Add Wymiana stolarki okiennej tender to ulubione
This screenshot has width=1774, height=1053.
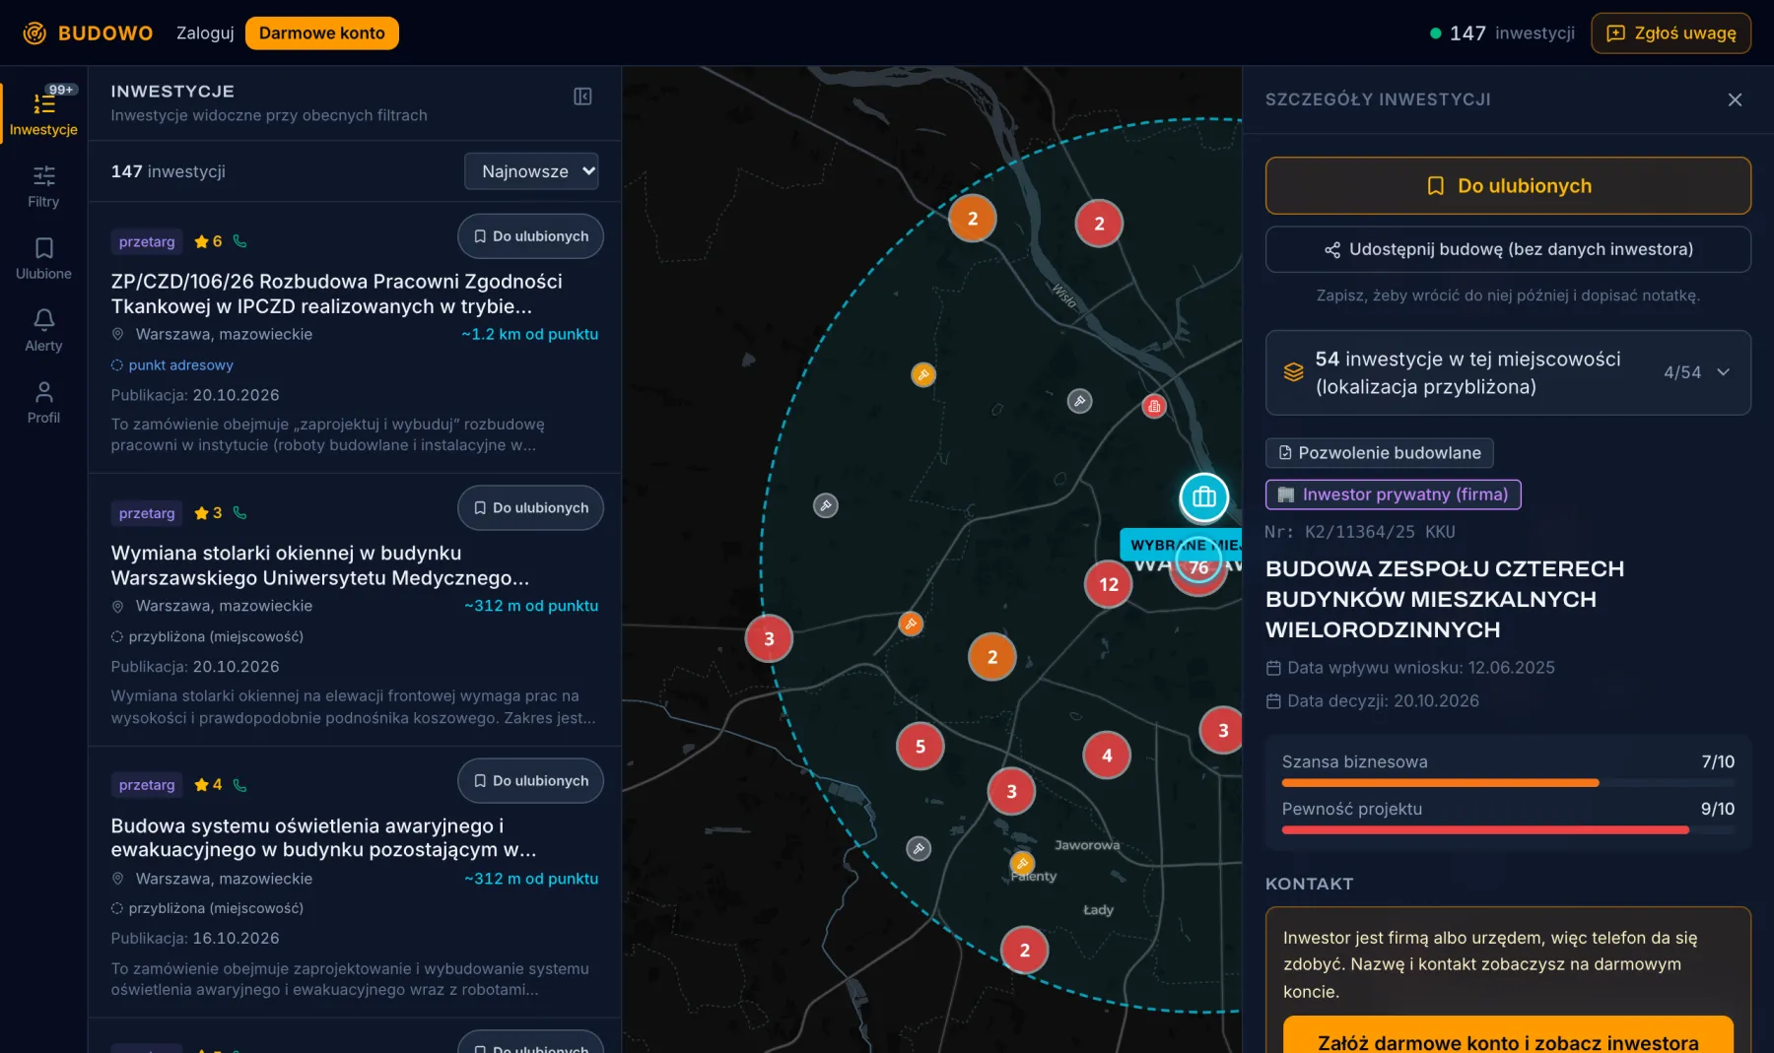[x=530, y=508]
